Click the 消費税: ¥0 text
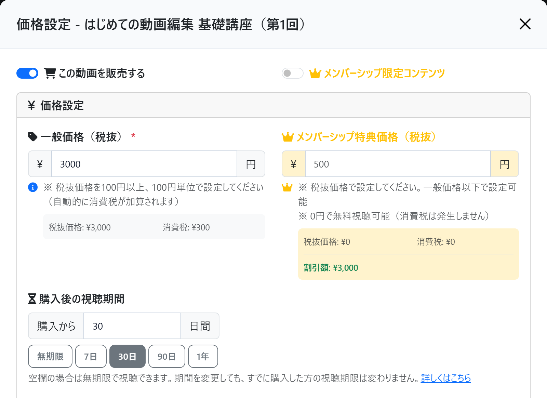The image size is (547, 398). click(436, 242)
